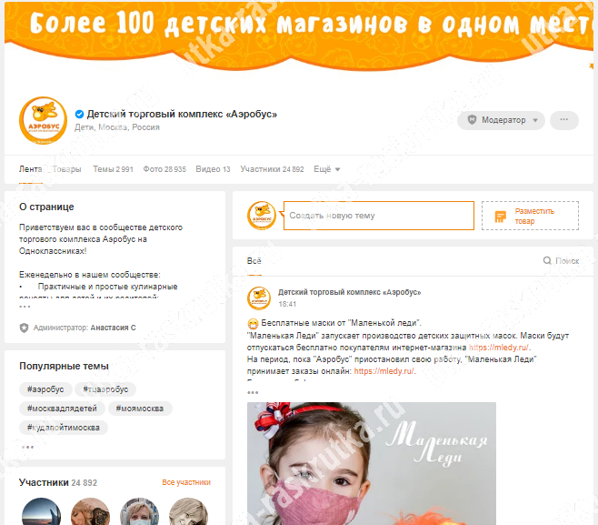The width and height of the screenshot is (598, 525).
Task: Click the post timestamp 18:41
Action: (x=287, y=304)
